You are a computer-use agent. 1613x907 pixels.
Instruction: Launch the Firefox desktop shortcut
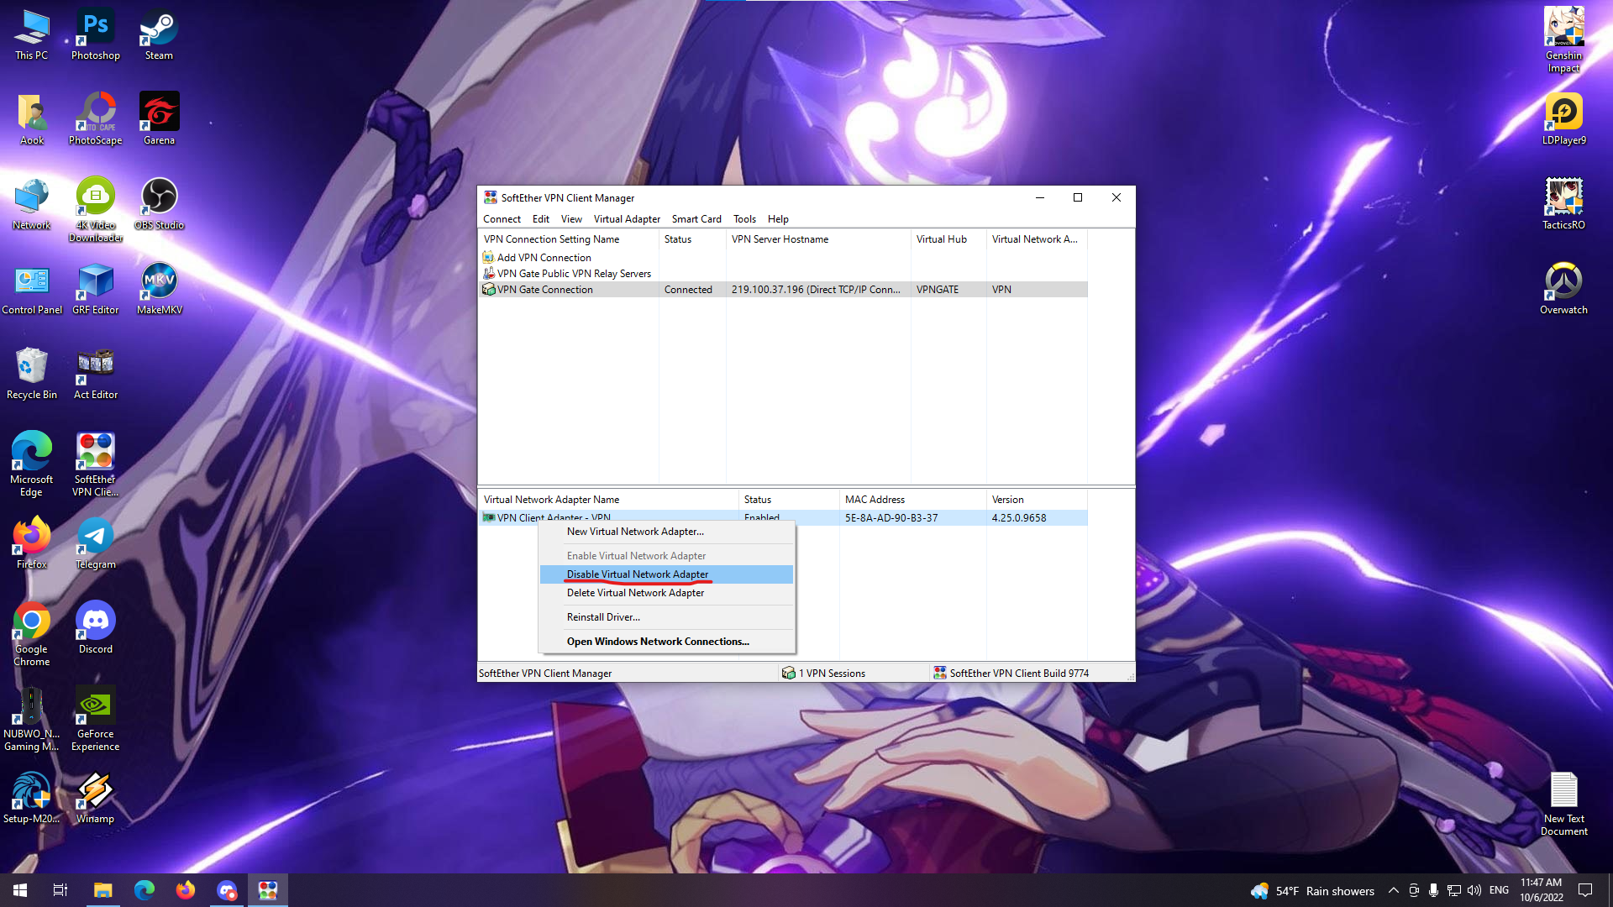click(32, 543)
